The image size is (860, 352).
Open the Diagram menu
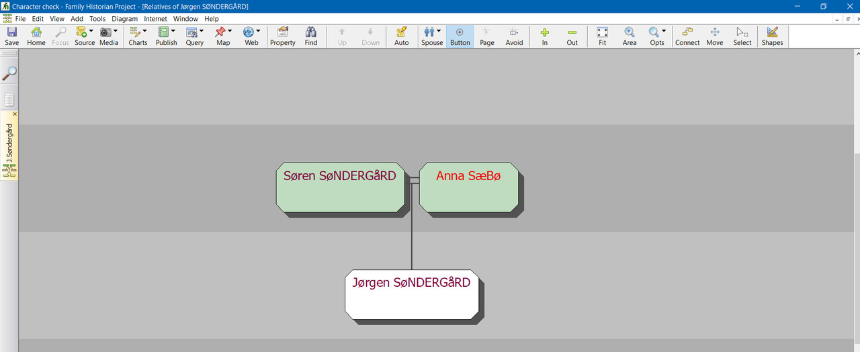(x=124, y=19)
